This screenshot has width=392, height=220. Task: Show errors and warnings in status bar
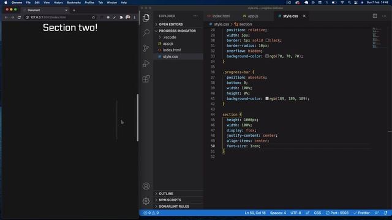(151, 213)
